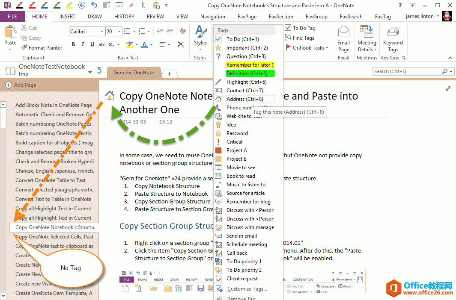
Task: Apply Underline formatting
Action: (x=92, y=44)
